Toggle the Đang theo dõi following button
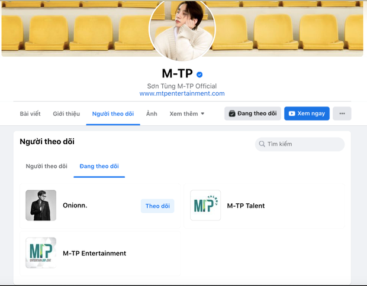 [253, 113]
